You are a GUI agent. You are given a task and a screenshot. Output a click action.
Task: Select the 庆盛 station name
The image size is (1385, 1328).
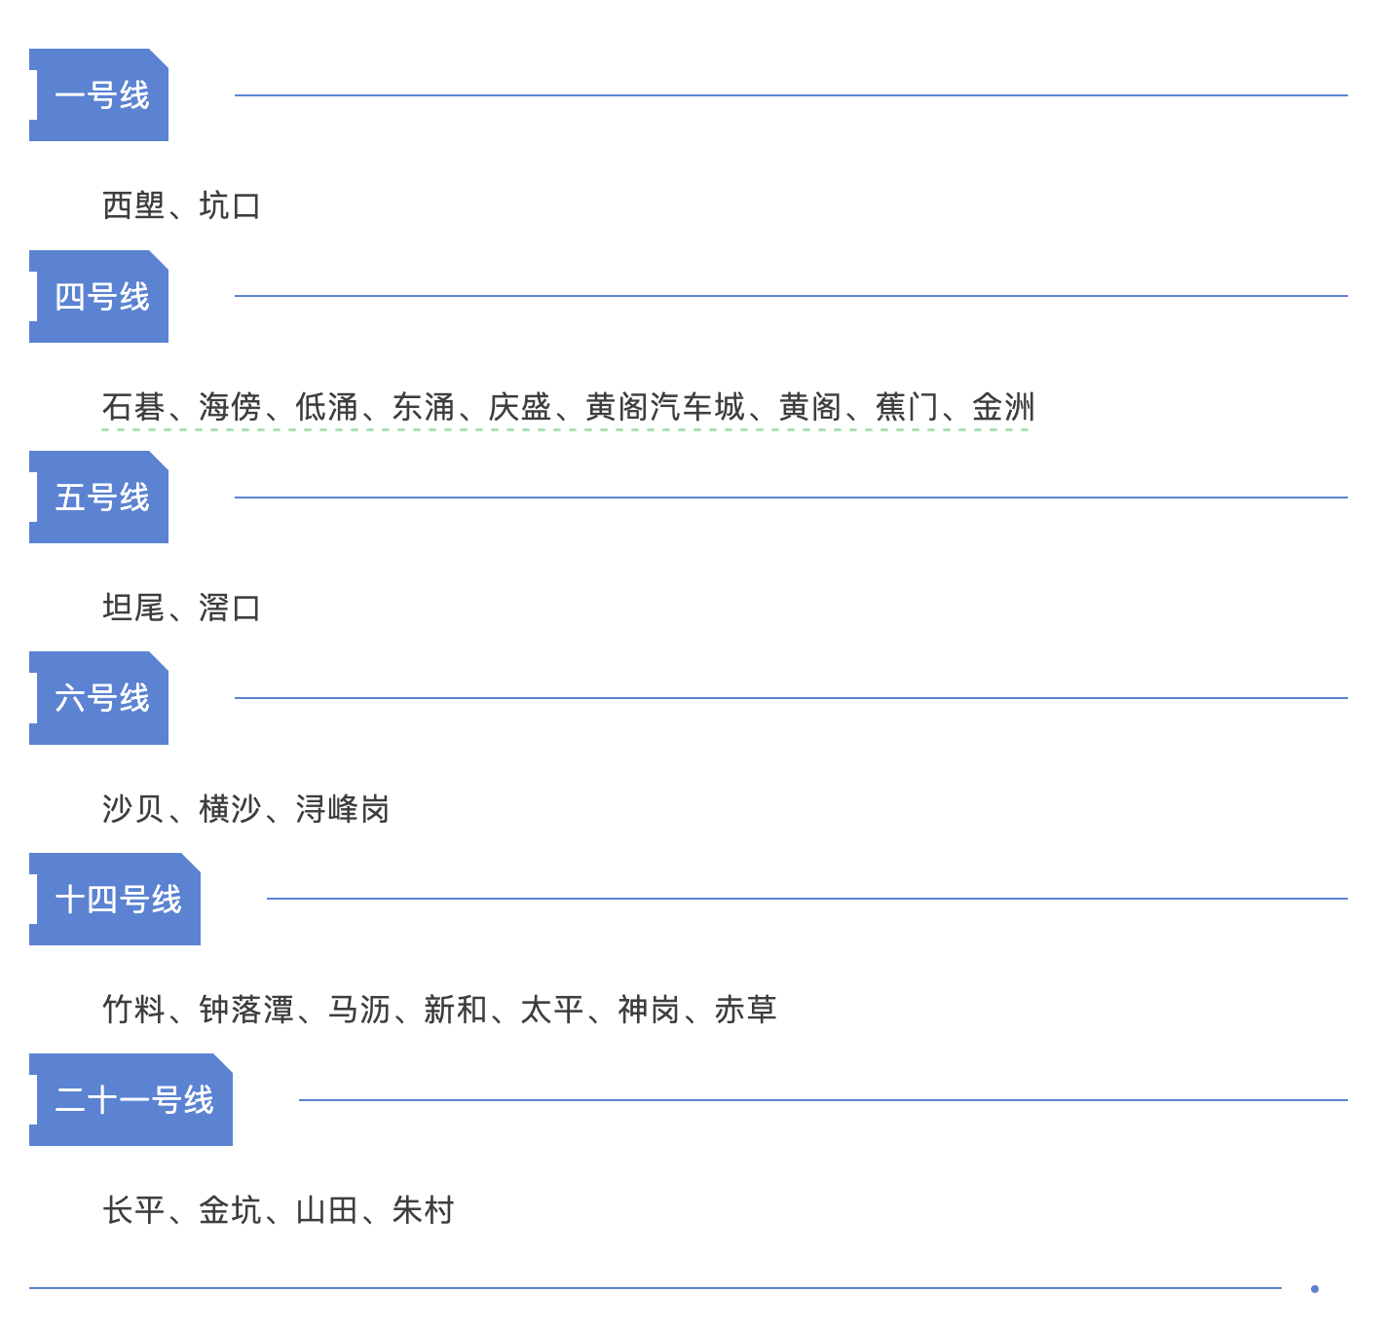point(520,407)
